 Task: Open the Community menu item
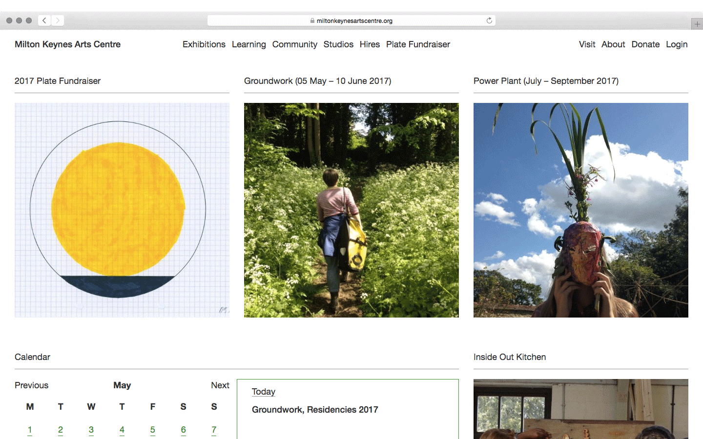coord(295,44)
